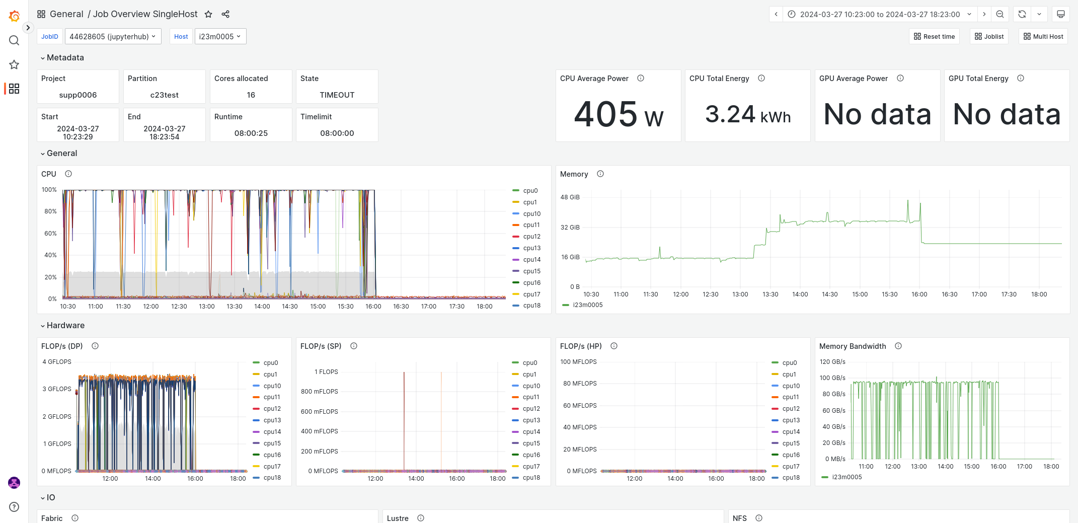Switch to TV kiosk view mode
The width and height of the screenshot is (1078, 523).
coord(1060,14)
